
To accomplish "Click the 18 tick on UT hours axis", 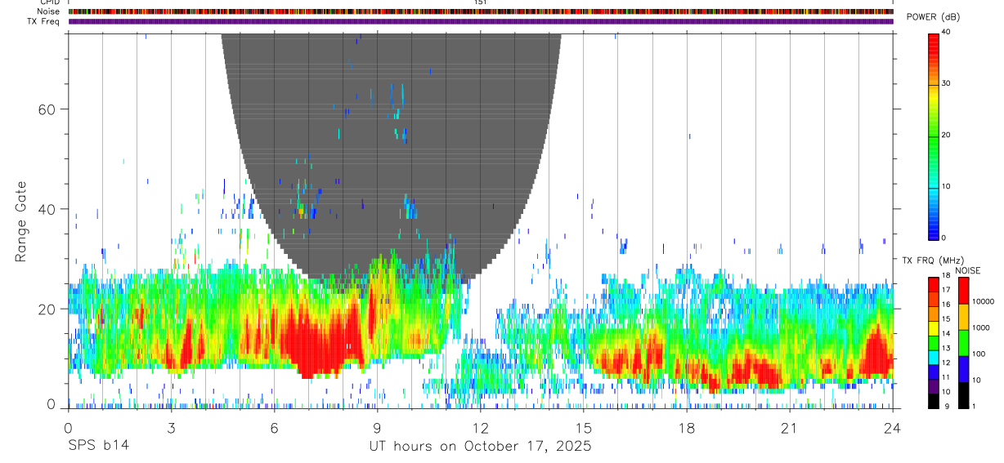I will [686, 427].
